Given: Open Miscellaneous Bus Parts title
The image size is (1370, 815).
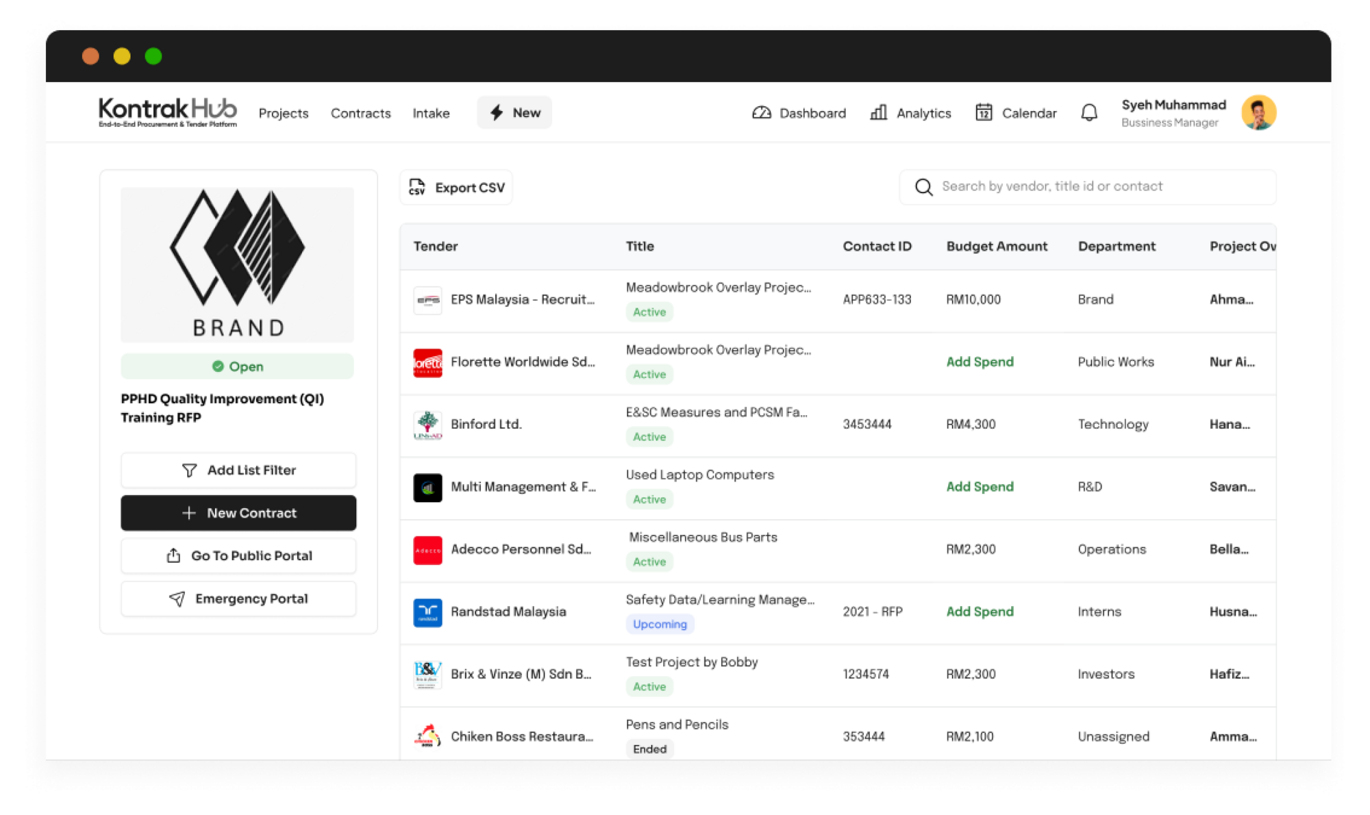Looking at the screenshot, I should 703,537.
